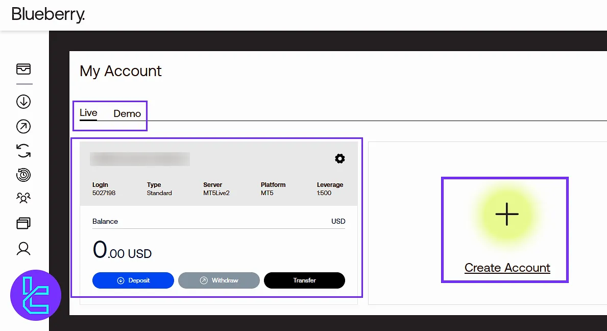607x331 pixels.
Task: Click the blurred account name field
Action: [140, 159]
